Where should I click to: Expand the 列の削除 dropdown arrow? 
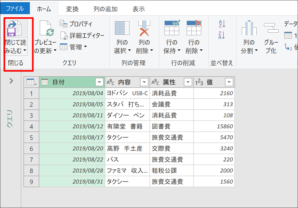pos(152,50)
